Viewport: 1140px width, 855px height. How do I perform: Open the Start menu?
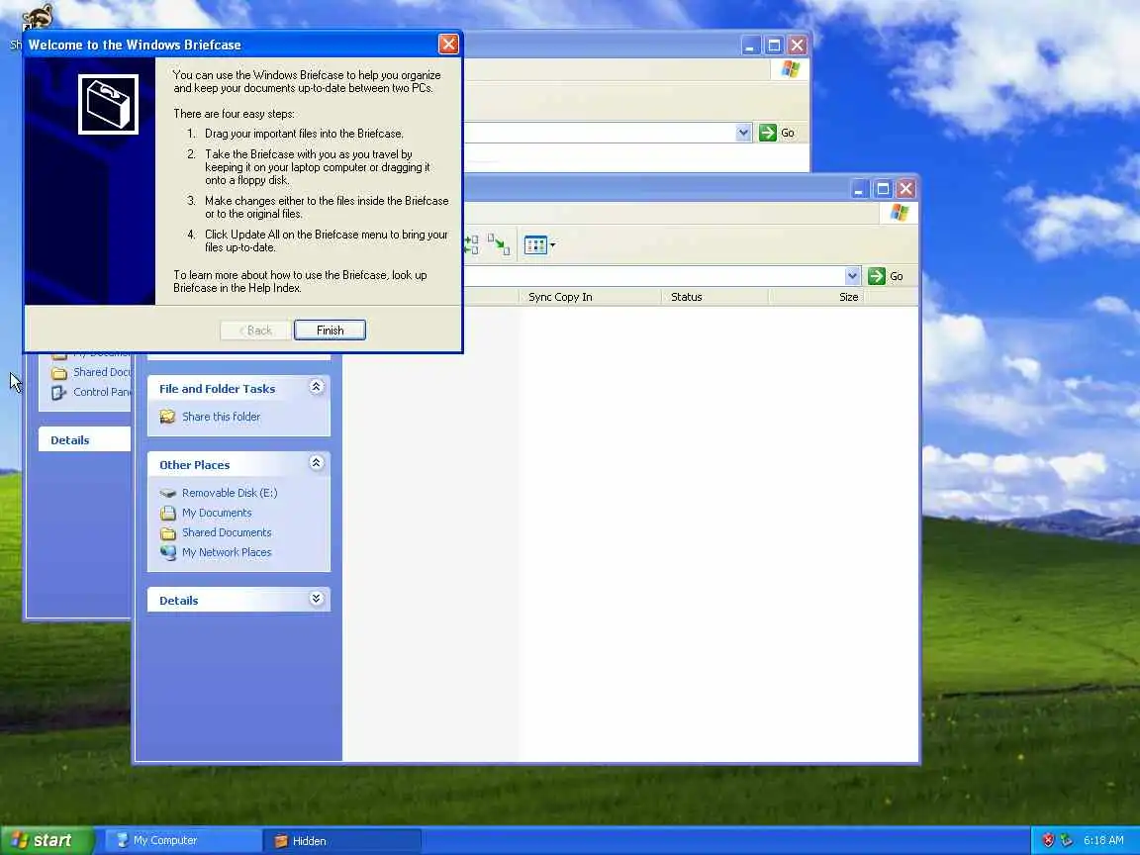[x=47, y=840]
